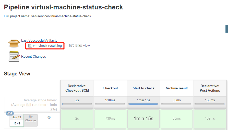The width and height of the screenshot is (228, 130).
Task: Open the vm-check-result.log artifact
Action: click(x=47, y=46)
